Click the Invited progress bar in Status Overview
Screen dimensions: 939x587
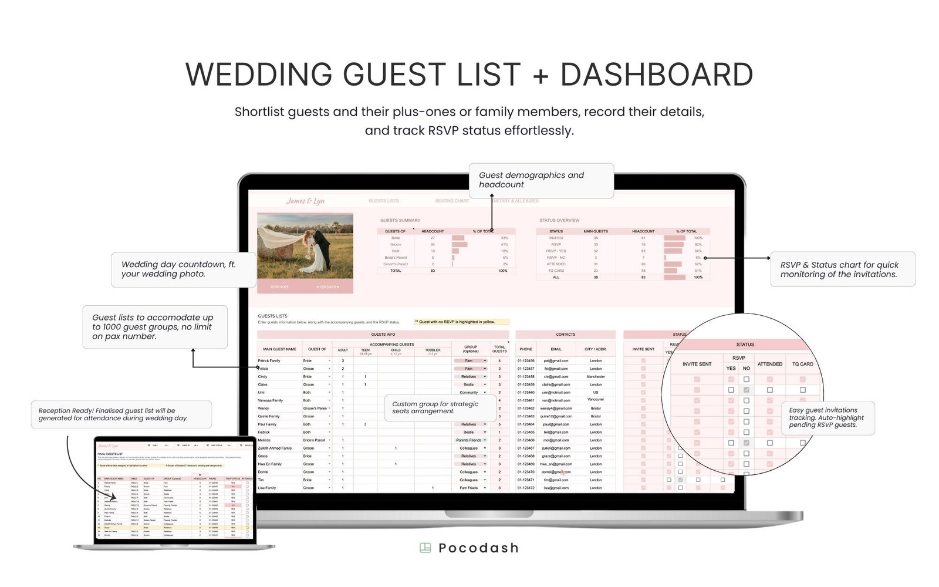click(x=674, y=238)
